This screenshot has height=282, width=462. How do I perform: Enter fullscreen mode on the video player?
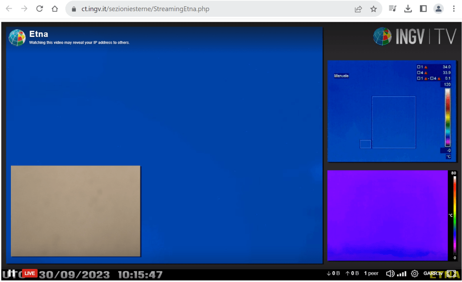tap(451, 273)
